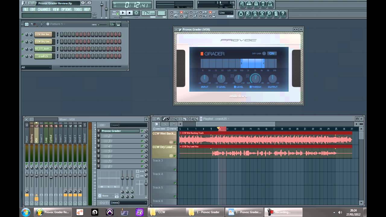
Task: Open the Playlist options menu arrow
Action: tap(154, 119)
